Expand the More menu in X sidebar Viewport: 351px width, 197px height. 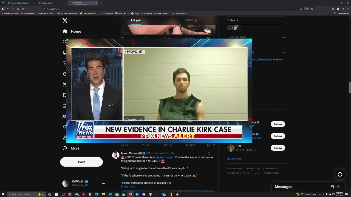coord(71,148)
